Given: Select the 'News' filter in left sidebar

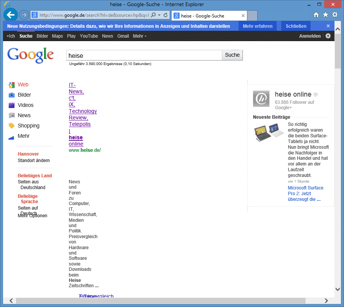Looking at the screenshot, I should [x=24, y=115].
